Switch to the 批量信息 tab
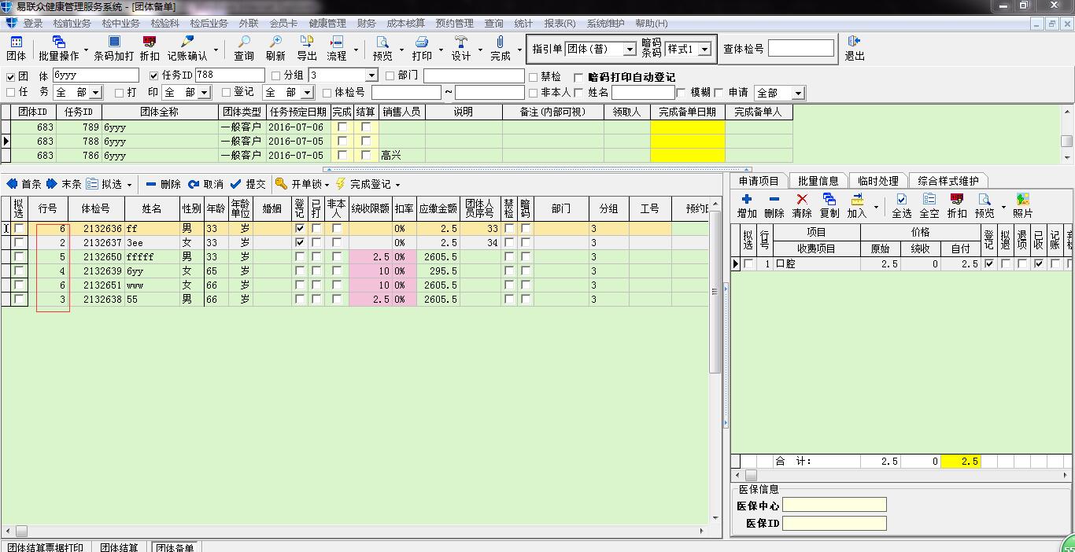The image size is (1075, 552). (x=818, y=181)
